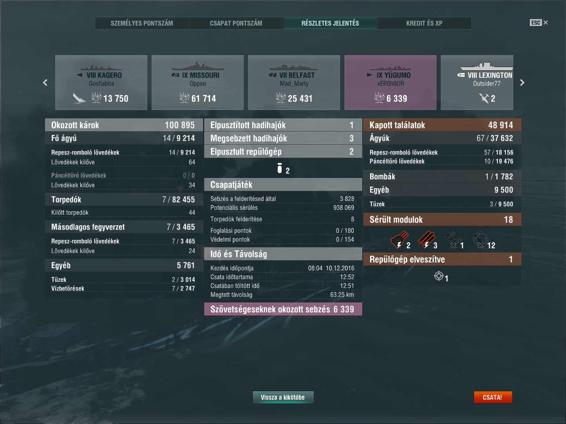Image resolution: width=566 pixels, height=424 pixels.
Task: Click the Védelmi pontok row
Action: pos(282,239)
